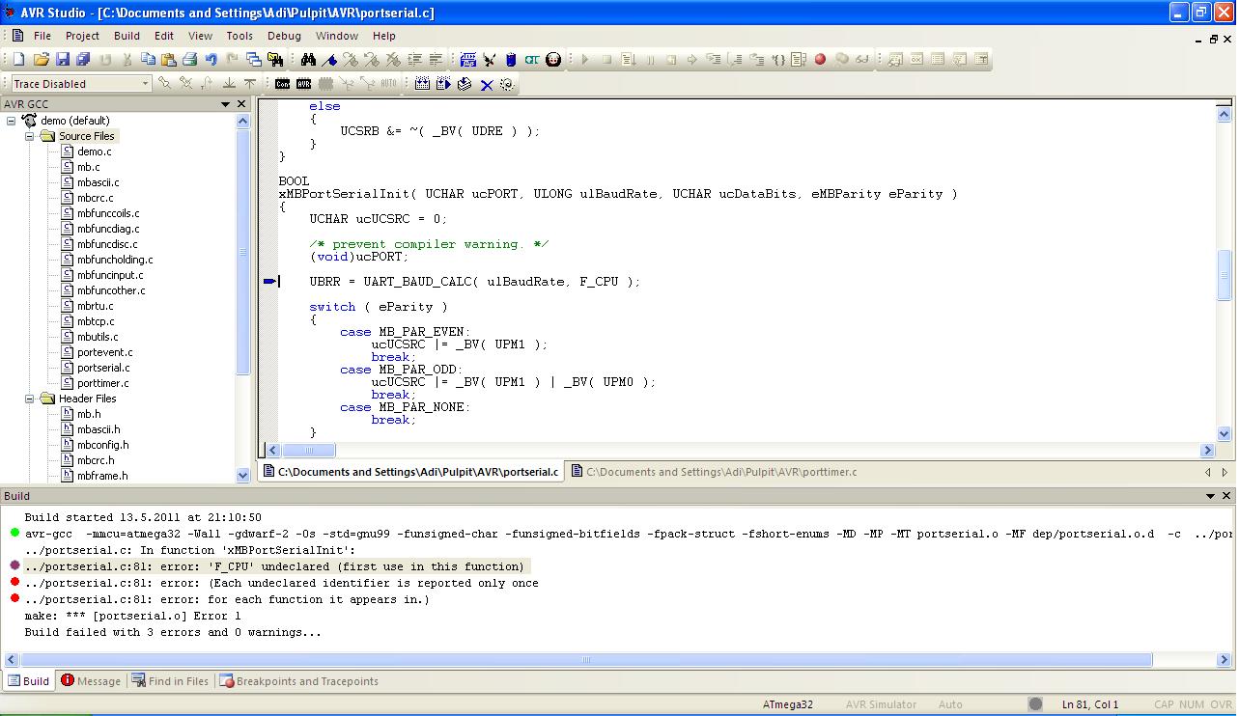
Task: Click the Open File folder icon
Action: point(41,60)
